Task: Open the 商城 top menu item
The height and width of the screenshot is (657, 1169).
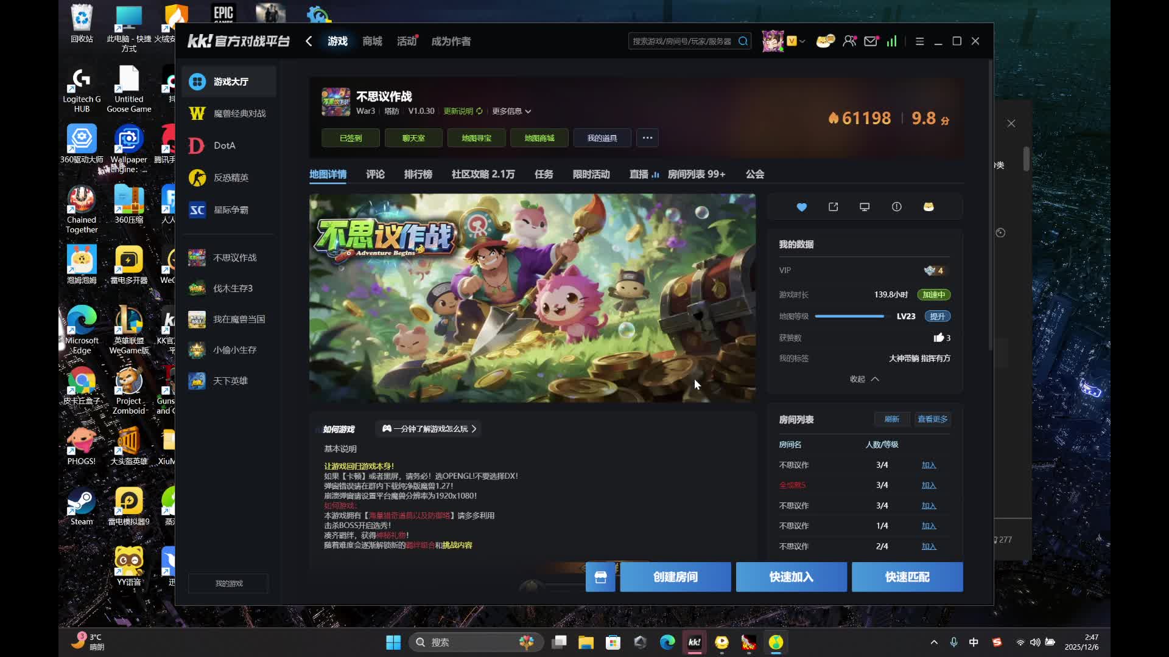Action: [372, 41]
